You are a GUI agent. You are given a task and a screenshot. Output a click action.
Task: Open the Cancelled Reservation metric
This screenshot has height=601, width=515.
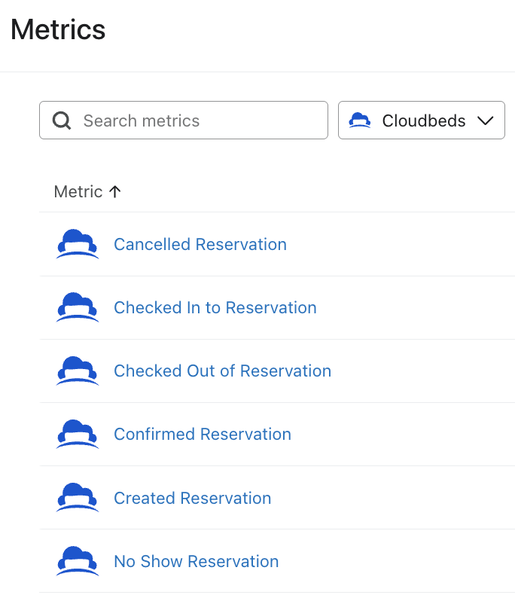coord(200,244)
